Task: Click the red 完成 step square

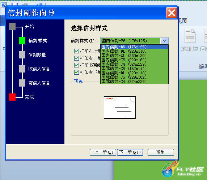Action: click(x=12, y=97)
